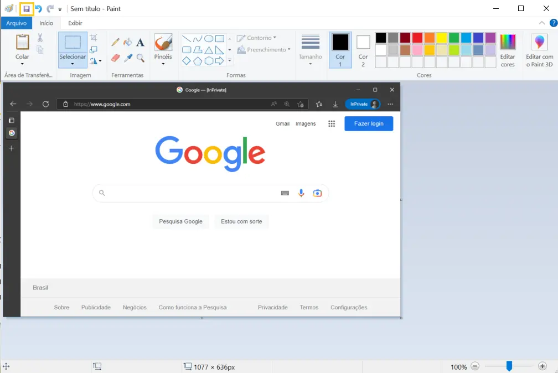Click the Crop icon
The width and height of the screenshot is (558, 373).
(94, 38)
